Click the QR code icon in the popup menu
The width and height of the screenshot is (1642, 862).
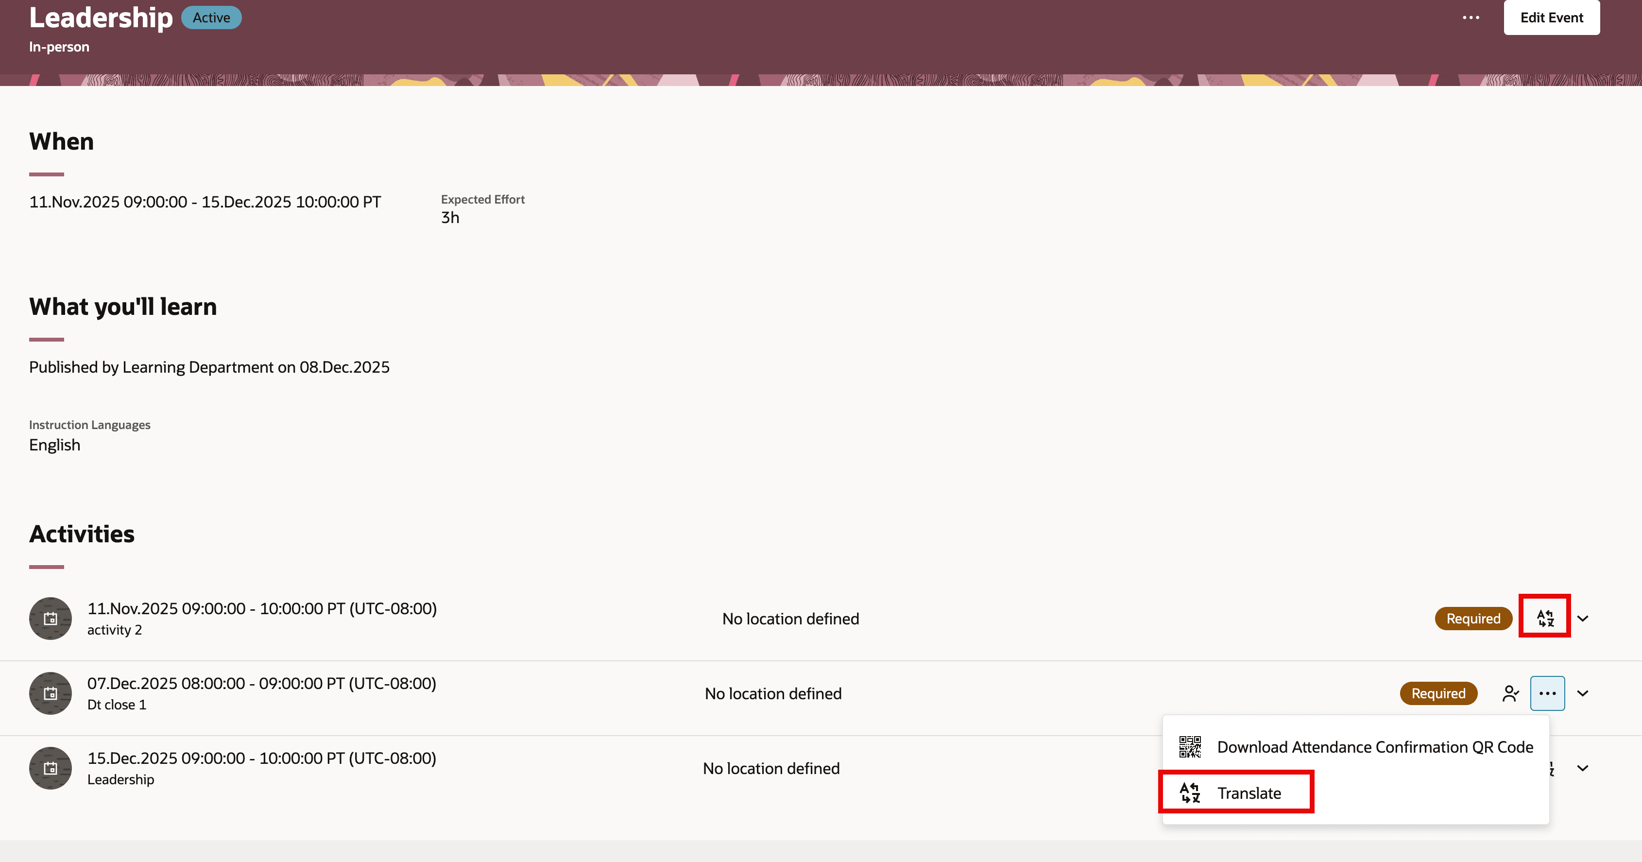(1191, 747)
